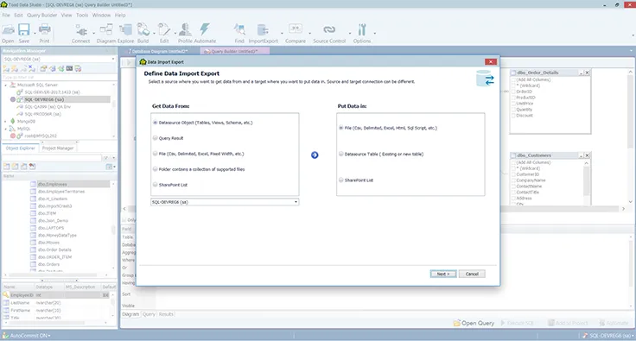Viewport: 636px width, 341px height.
Task: Click EmployeeID column row
Action: click(x=57, y=295)
